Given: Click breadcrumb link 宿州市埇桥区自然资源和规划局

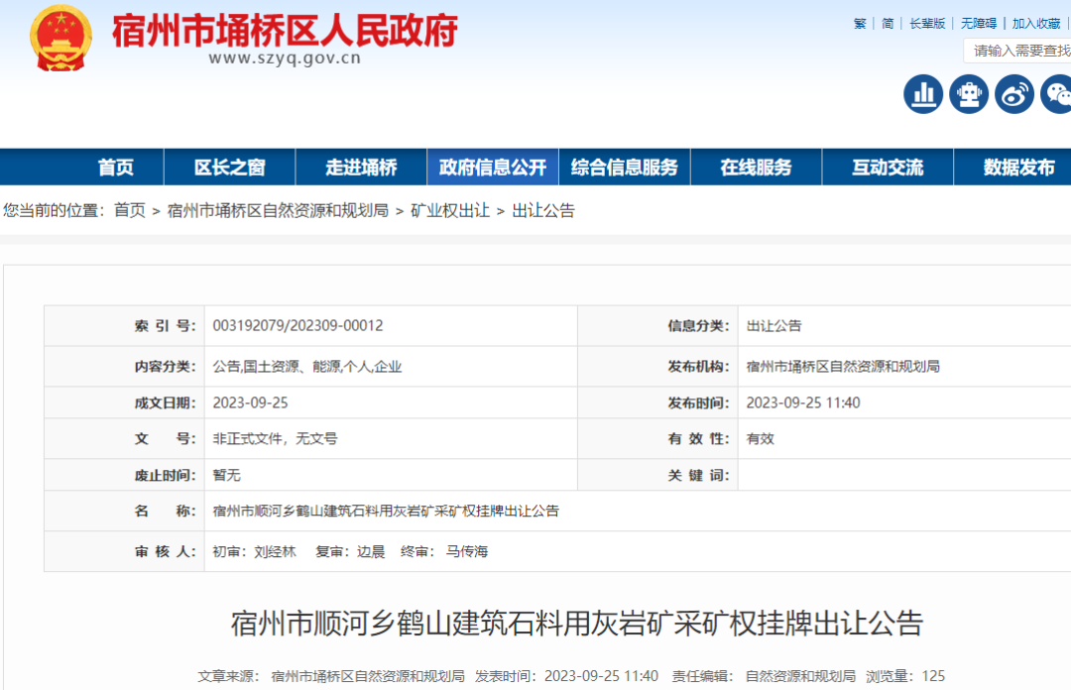Looking at the screenshot, I should coord(278,210).
